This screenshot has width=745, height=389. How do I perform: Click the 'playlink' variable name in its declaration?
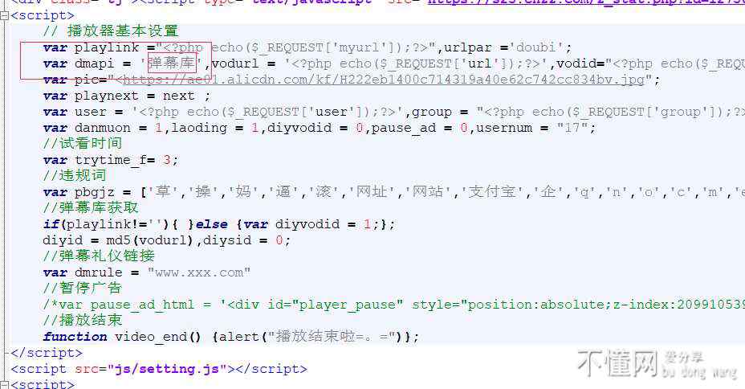(107, 47)
